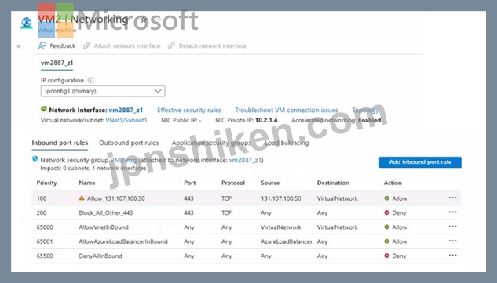The width and height of the screenshot is (497, 283).
Task: Click the NIC Private IP value 10.2.1.4
Action: point(266,120)
